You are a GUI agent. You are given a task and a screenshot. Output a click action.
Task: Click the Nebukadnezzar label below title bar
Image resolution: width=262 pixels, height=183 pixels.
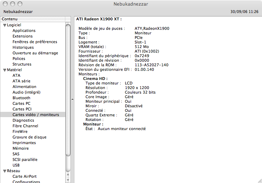(18, 12)
